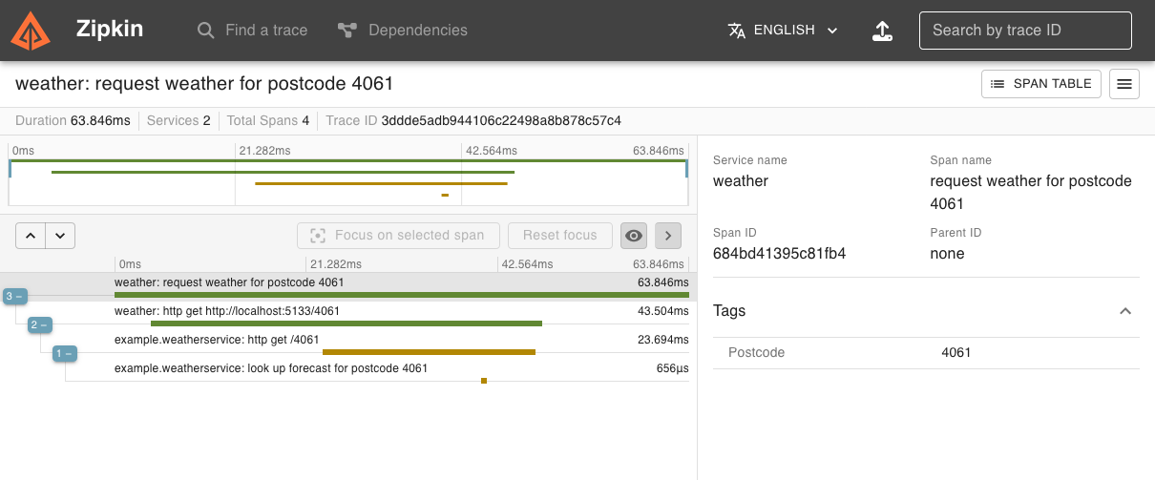Collapse the 3 children tree node
The image size is (1155, 480).
tap(14, 297)
